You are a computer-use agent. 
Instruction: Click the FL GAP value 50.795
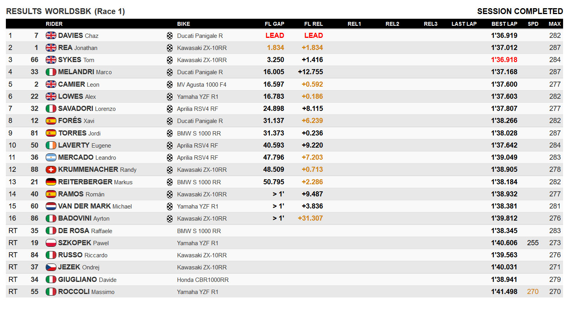click(274, 182)
